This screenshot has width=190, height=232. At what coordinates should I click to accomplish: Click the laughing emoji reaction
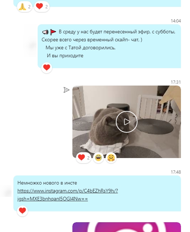click(x=98, y=158)
